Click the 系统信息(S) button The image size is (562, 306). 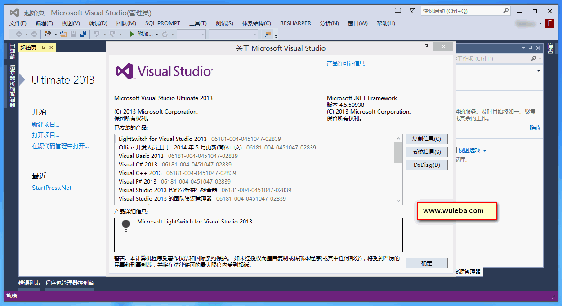(426, 152)
